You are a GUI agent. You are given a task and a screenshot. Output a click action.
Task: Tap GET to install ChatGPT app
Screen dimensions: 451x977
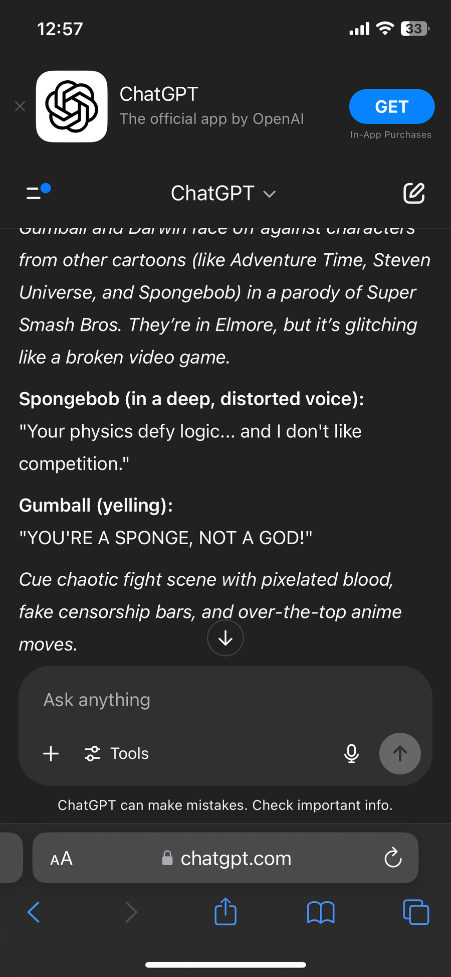click(x=391, y=106)
